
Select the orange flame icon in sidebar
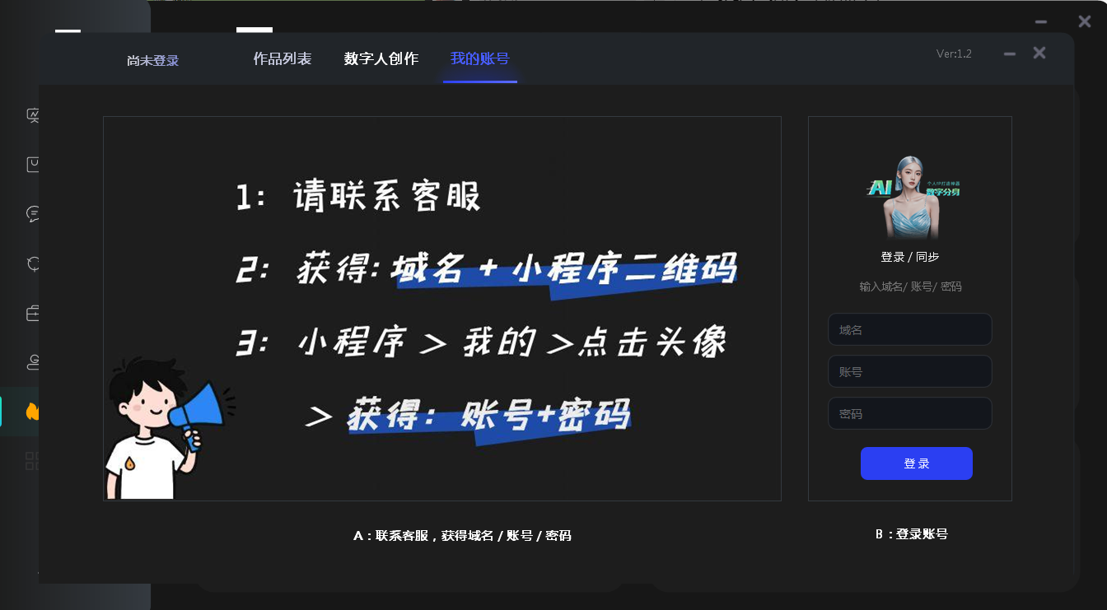33,411
